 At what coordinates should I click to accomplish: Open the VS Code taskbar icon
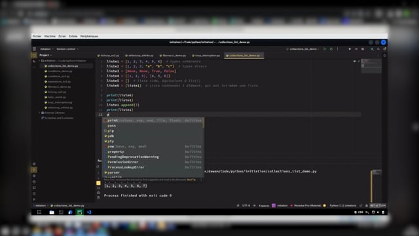click(x=89, y=212)
